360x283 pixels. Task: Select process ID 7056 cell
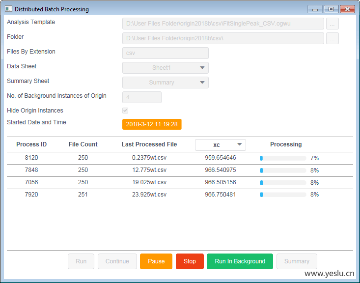[31, 182]
